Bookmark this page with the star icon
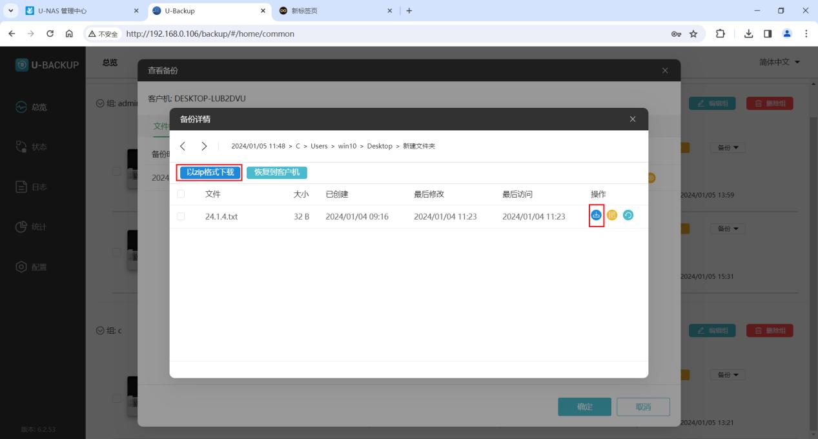 click(693, 34)
